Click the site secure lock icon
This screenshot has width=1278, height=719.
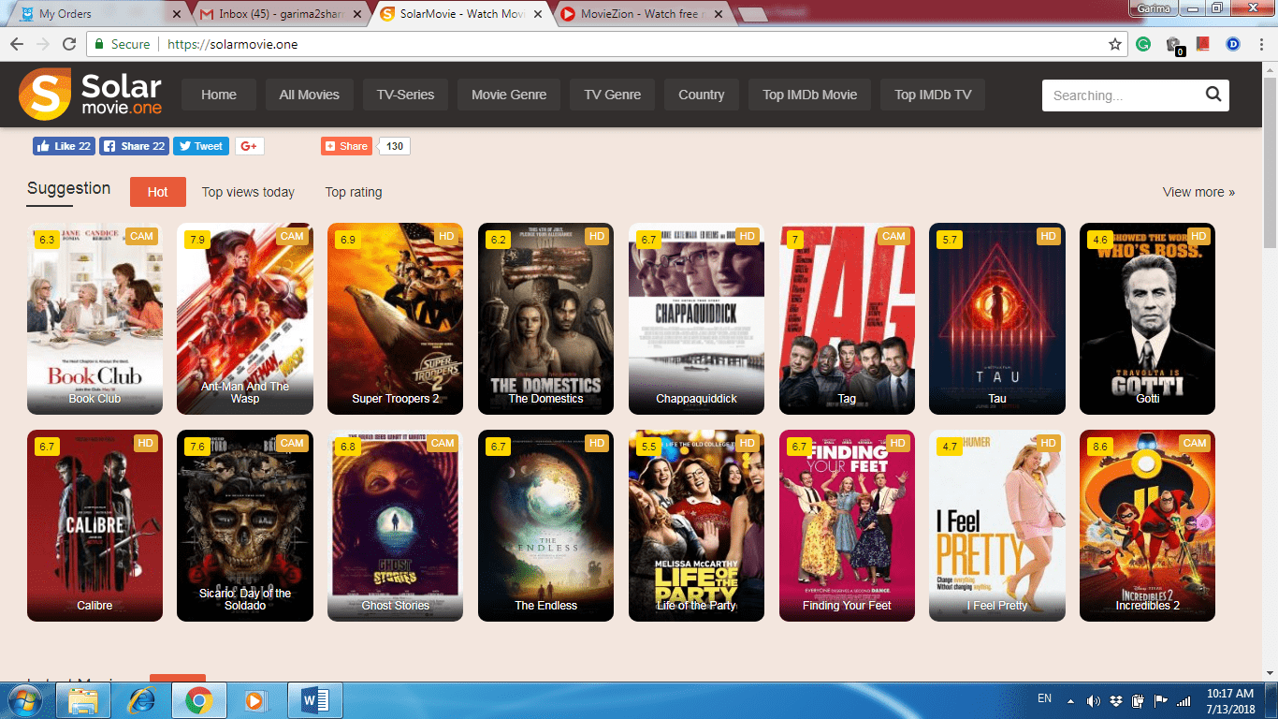pos(100,44)
